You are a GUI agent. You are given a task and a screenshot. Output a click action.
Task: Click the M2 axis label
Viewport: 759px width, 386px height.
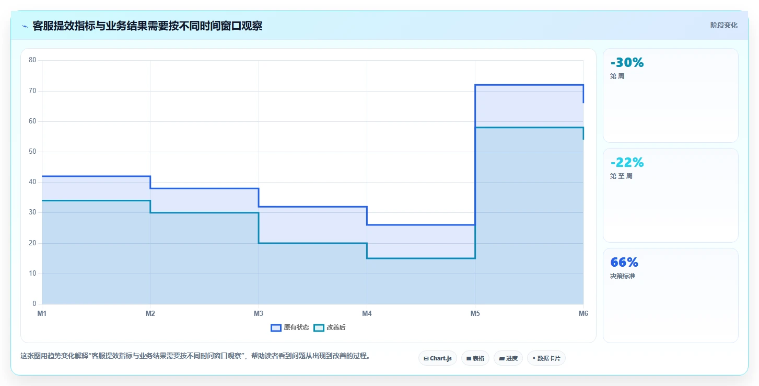coord(150,313)
